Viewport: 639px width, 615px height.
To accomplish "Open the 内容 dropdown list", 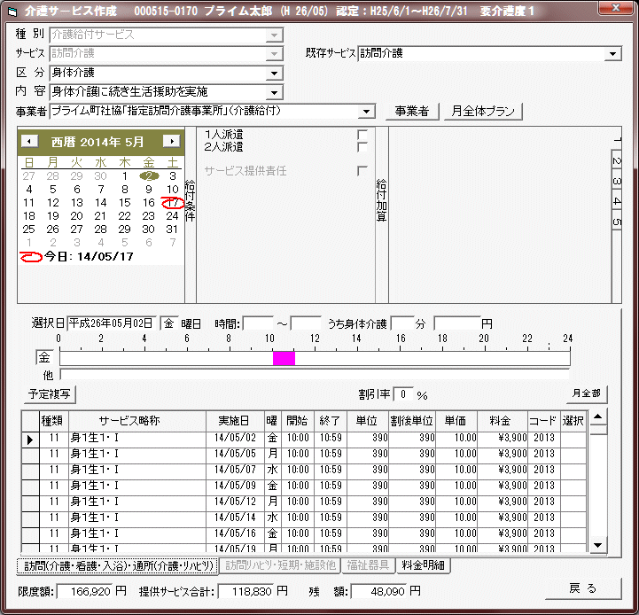I will point(274,92).
